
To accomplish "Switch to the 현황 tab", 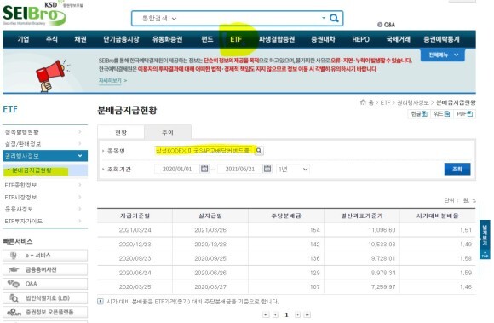I will pos(121,132).
